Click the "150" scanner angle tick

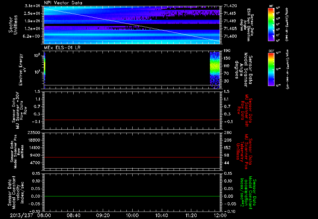[x=227, y=58]
